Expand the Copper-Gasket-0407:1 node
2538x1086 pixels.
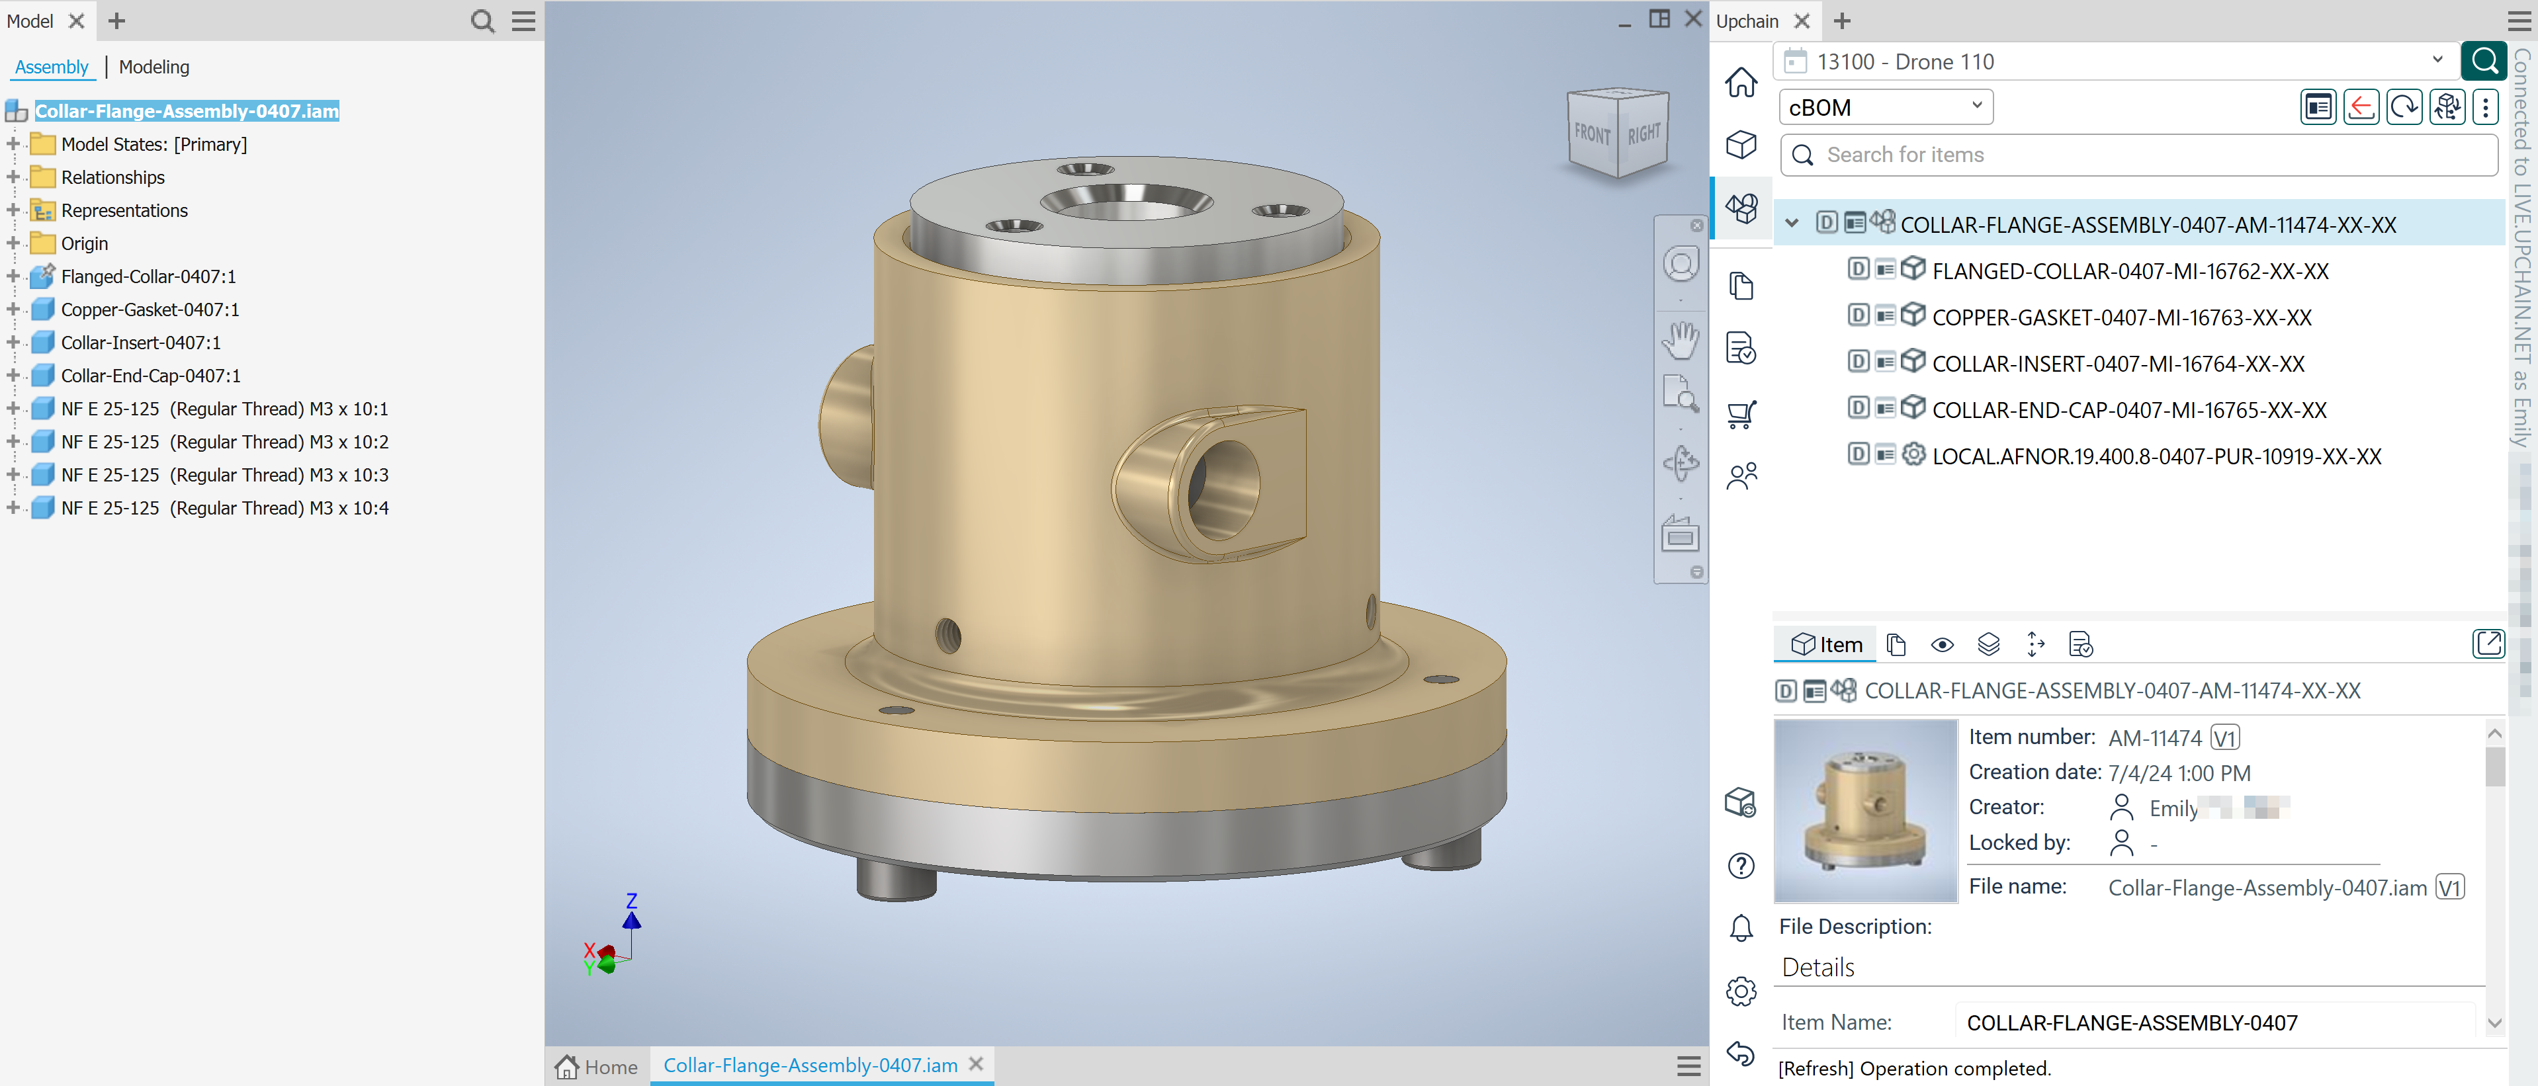[13, 309]
